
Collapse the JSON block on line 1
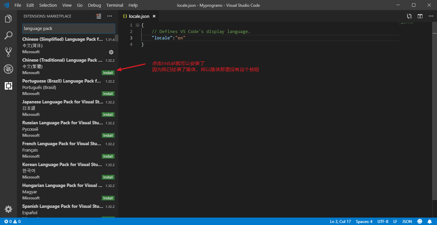click(137, 25)
